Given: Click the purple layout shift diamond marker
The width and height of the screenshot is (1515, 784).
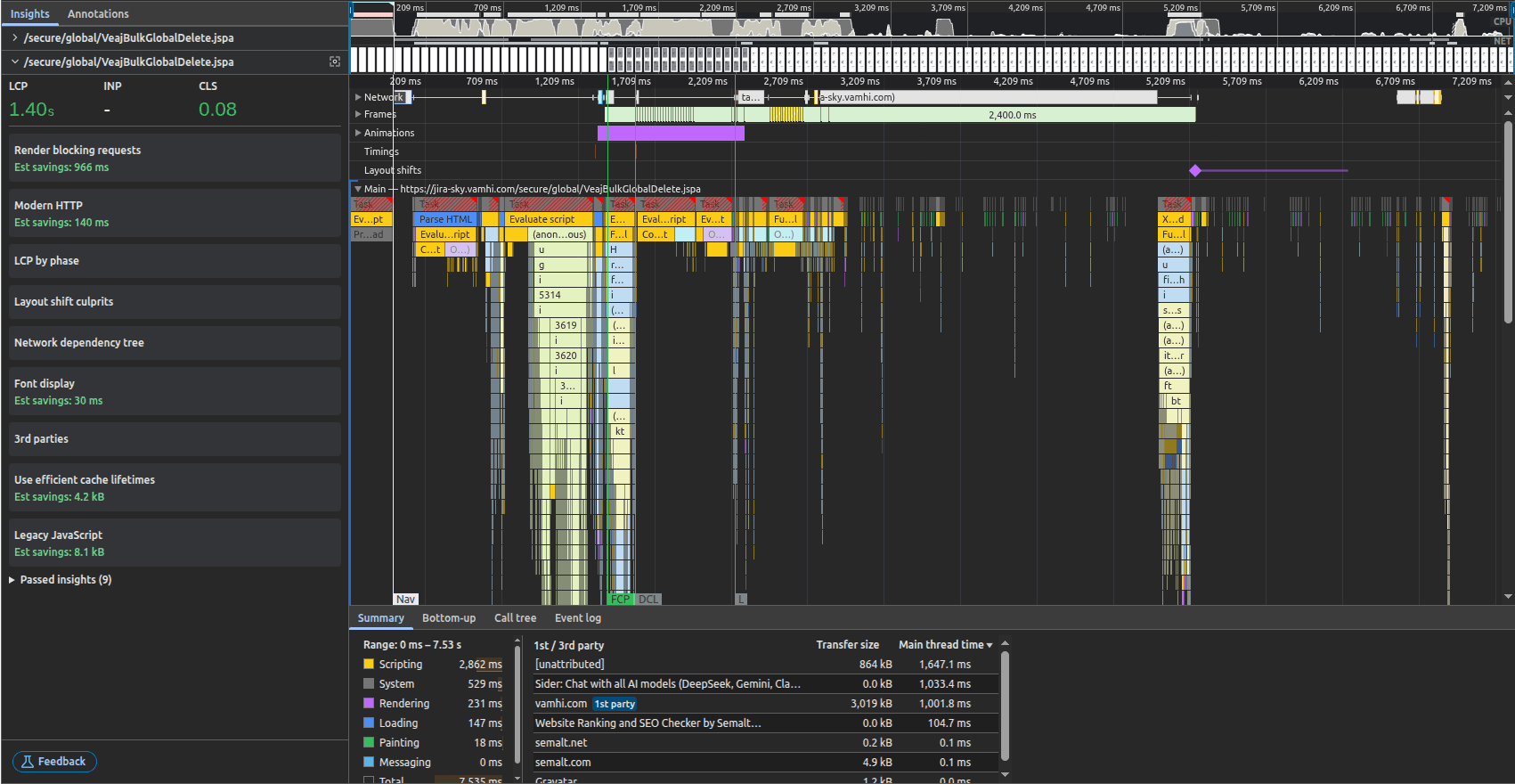Looking at the screenshot, I should [1195, 170].
